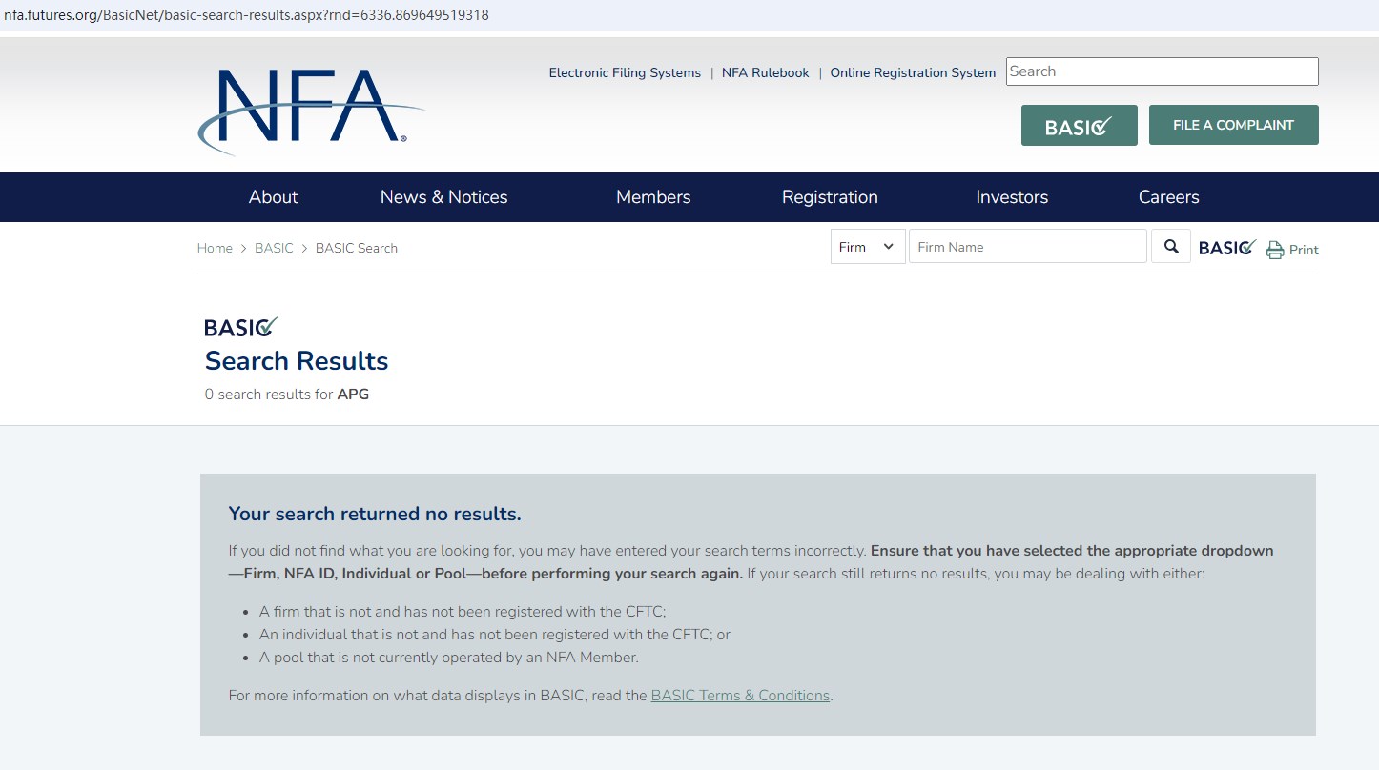Click the bullet about a firm not registered
1379x770 pixels.
(463, 612)
